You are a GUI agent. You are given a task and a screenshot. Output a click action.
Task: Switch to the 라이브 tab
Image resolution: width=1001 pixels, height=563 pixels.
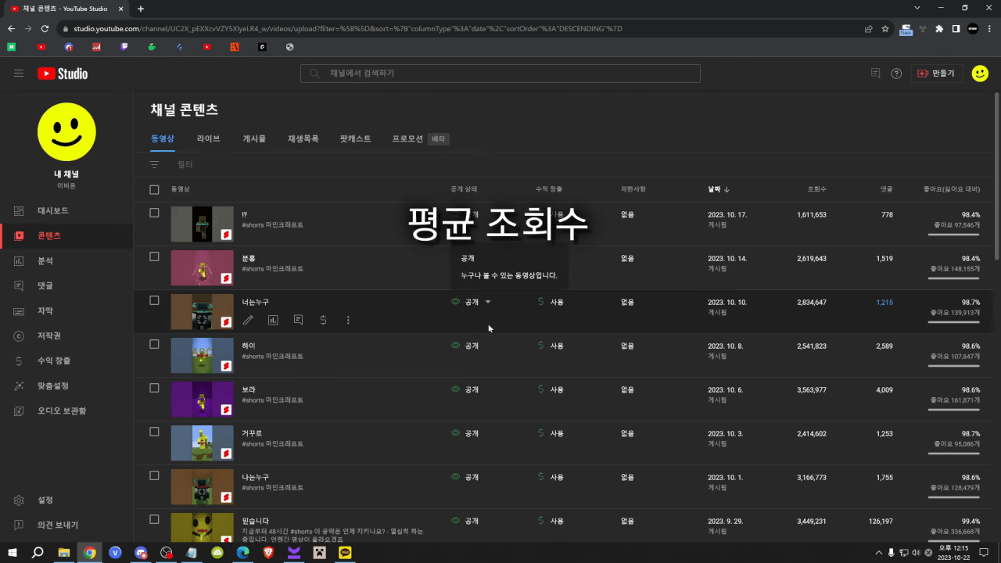(208, 138)
